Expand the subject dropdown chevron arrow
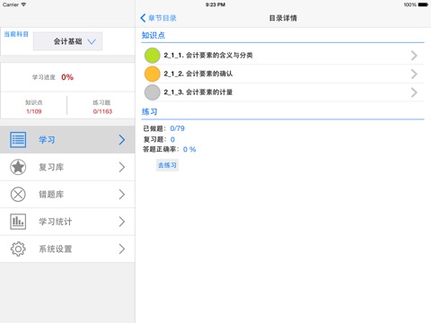The width and height of the screenshot is (431, 323). coord(92,41)
